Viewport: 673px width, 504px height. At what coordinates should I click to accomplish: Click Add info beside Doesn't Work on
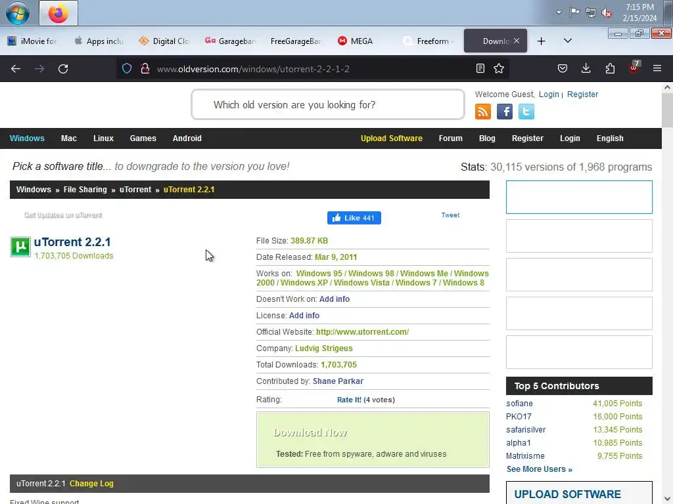(335, 299)
